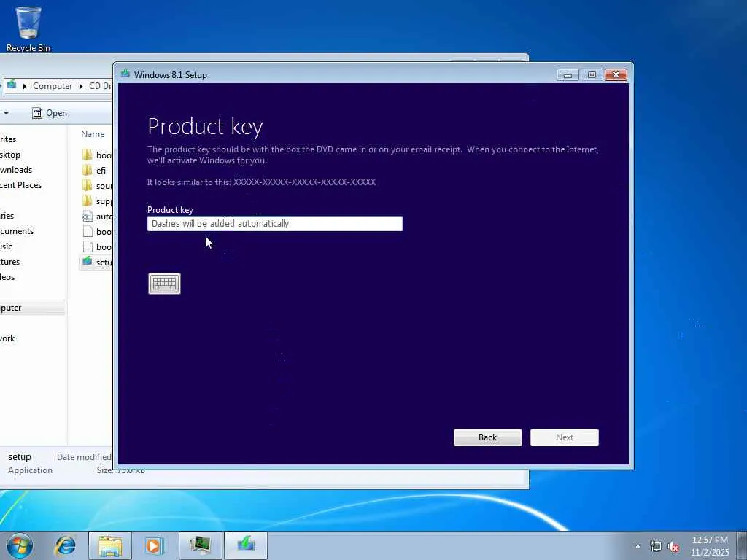Open Downloads in Explorer navigation pane
Viewport: 747px width, 560px height.
[16, 169]
